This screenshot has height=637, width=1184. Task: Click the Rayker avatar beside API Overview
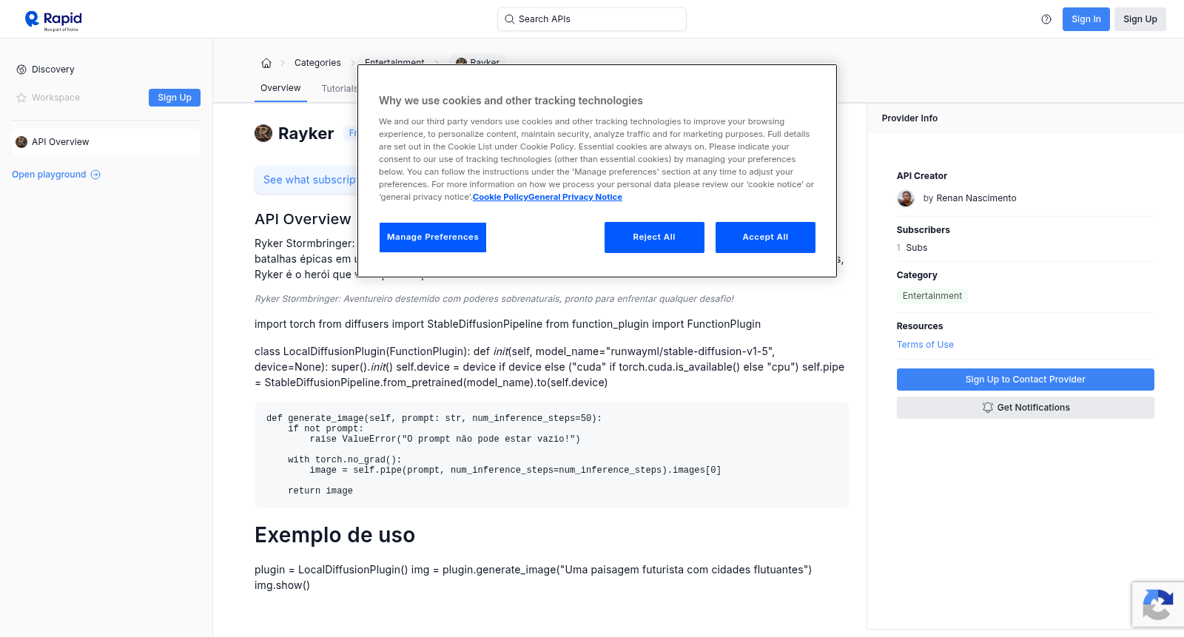pos(21,142)
